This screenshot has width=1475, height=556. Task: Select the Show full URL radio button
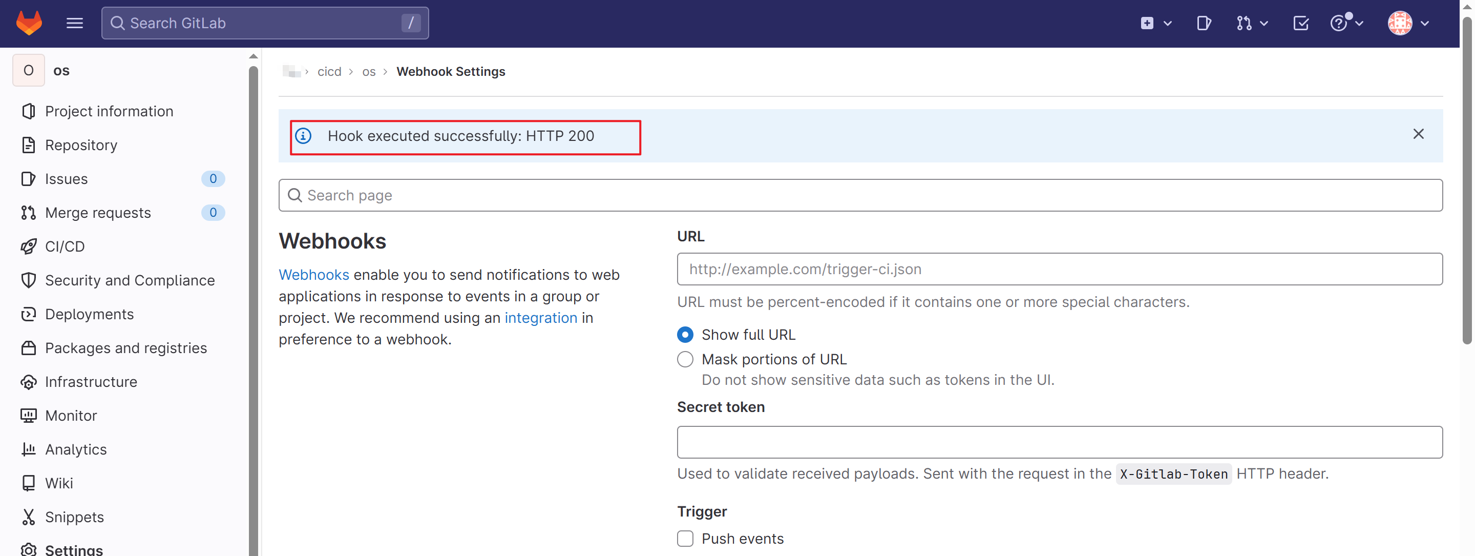coord(685,335)
